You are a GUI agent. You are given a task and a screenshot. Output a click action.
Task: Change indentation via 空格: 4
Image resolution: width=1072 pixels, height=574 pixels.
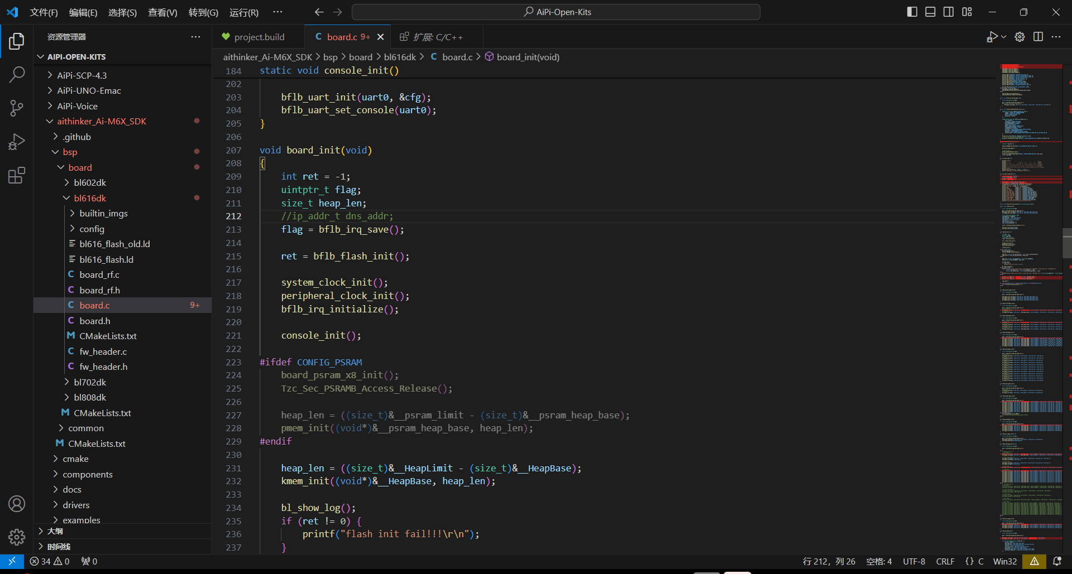pos(879,561)
